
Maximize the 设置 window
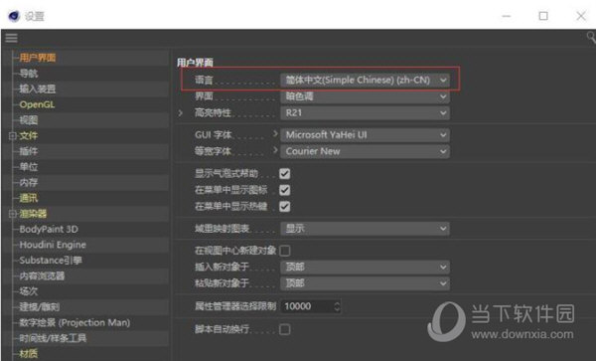(x=543, y=16)
